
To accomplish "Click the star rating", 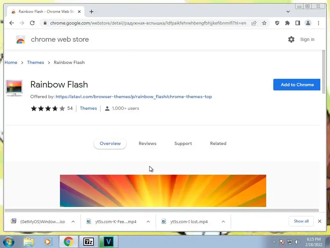I will [48, 108].
